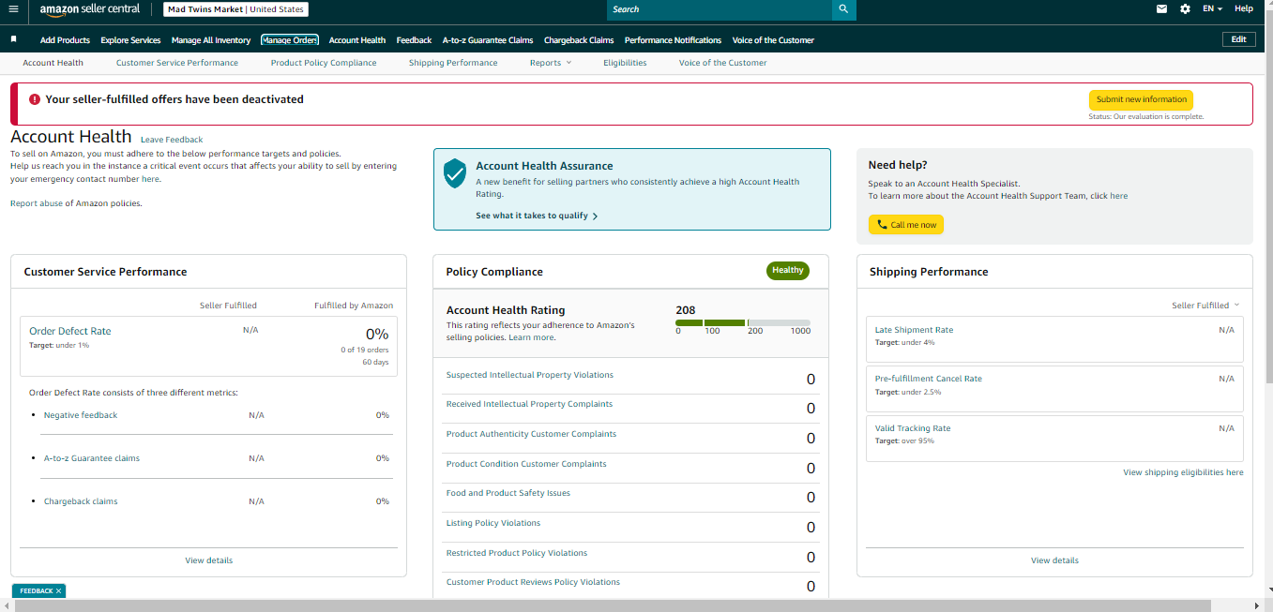Click the Edit button in top bar

click(1238, 39)
